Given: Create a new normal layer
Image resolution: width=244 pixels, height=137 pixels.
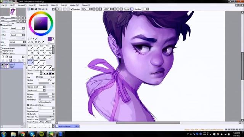Looking at the screenshot, I should point(3,57).
